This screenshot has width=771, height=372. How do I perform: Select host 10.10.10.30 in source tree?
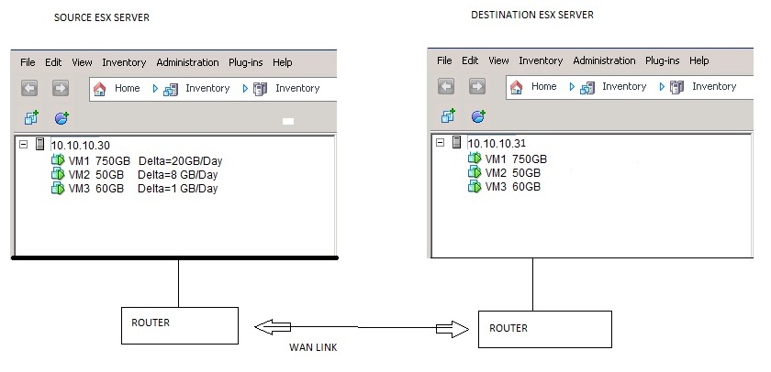click(81, 146)
